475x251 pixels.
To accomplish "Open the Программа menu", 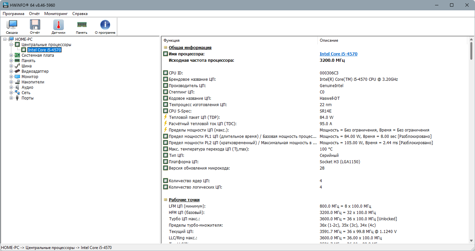I will tap(14, 14).
